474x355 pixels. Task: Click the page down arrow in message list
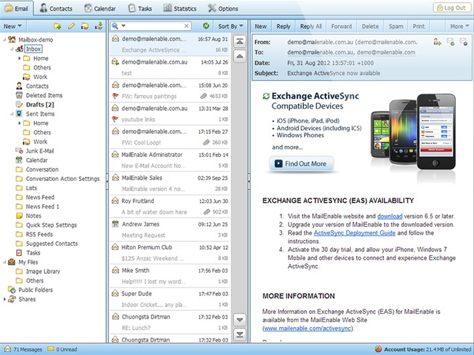point(240,320)
